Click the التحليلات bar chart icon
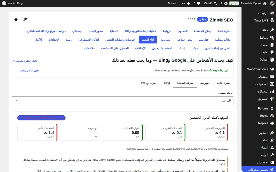The image size is (276, 172). [272, 91]
